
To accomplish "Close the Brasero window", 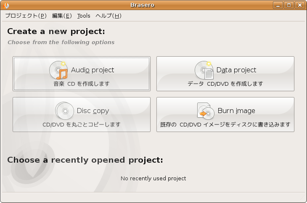I will click(x=300, y=5).
